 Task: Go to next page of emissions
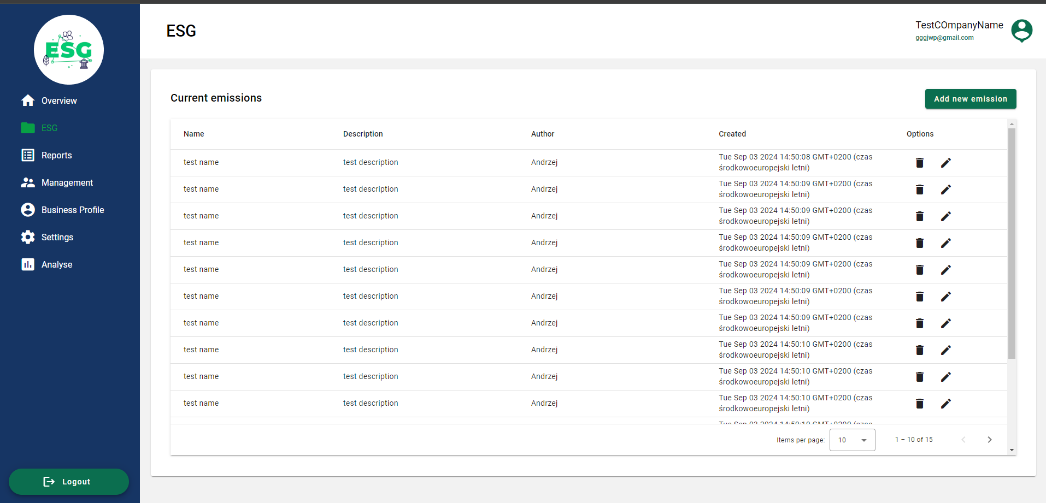pyautogui.click(x=989, y=440)
